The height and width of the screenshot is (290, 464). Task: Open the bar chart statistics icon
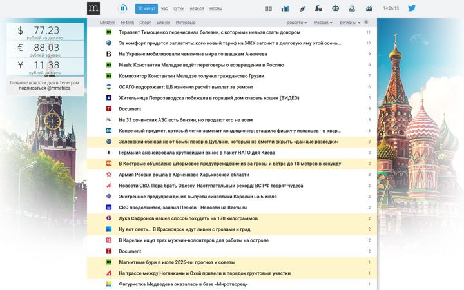point(285,8)
